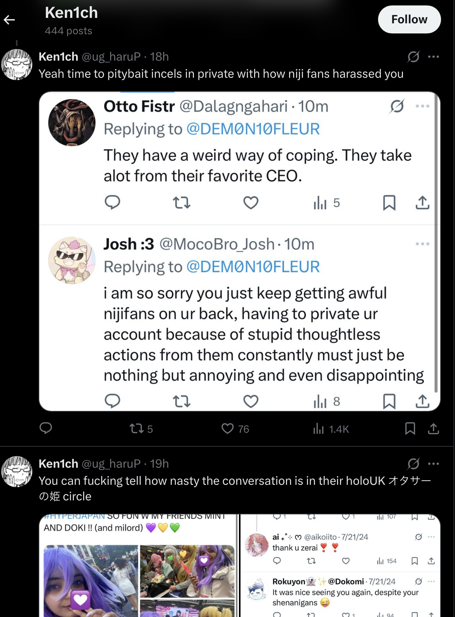Reply to the 18h Ken1ch post

(x=46, y=428)
